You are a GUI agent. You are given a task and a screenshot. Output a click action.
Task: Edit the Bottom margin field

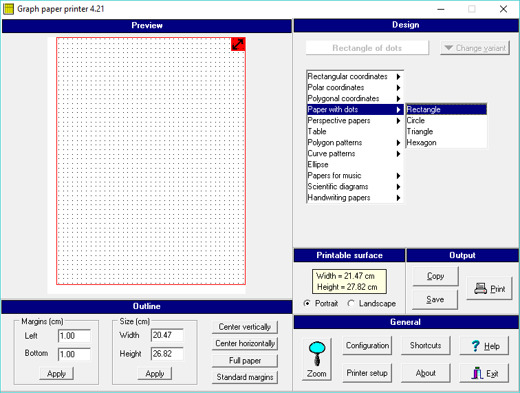74,354
